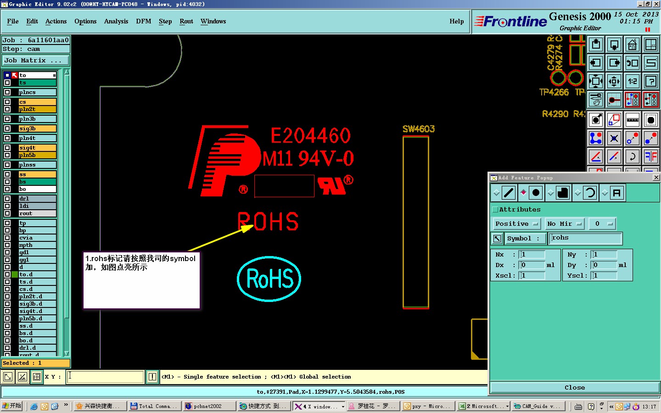The height and width of the screenshot is (413, 661).
Task: Click the mirror F flip icon
Action: [651, 156]
